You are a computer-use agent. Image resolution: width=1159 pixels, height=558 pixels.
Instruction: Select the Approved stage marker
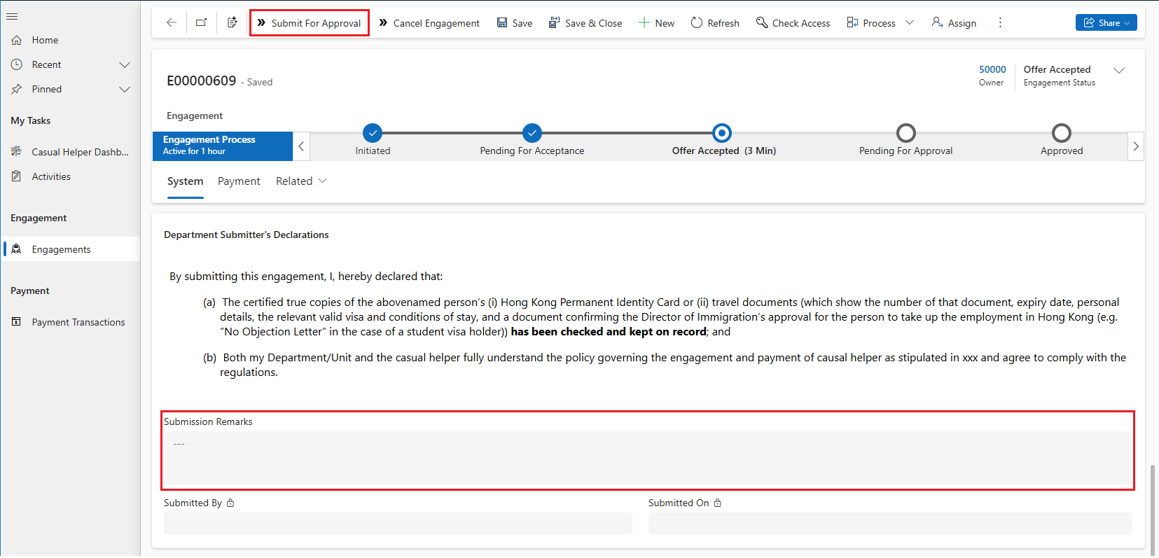[x=1062, y=132]
